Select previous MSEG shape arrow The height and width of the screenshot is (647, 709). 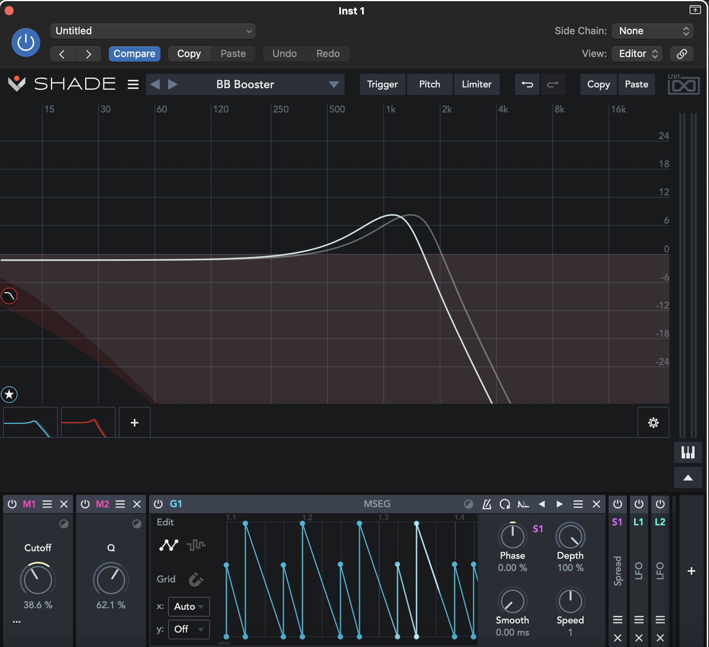point(542,504)
